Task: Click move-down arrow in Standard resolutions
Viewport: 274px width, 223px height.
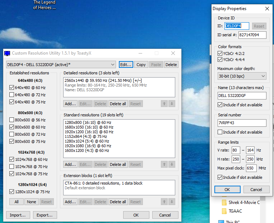Action: pyautogui.click(x=172, y=164)
